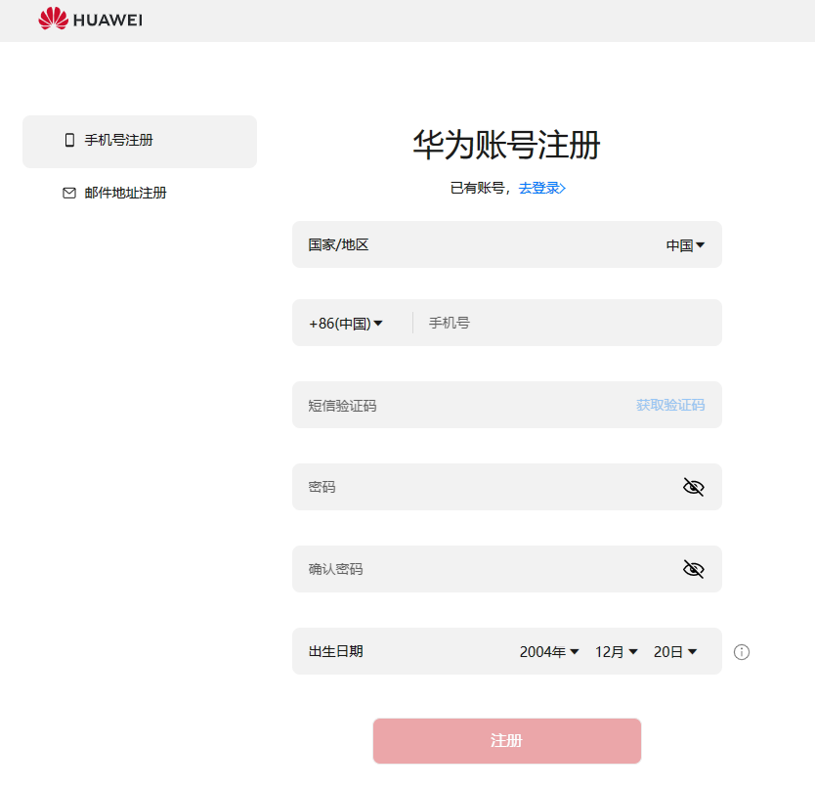815x789 pixels.
Task: Click the Huawei logo
Action: pyautogui.click(x=90, y=20)
